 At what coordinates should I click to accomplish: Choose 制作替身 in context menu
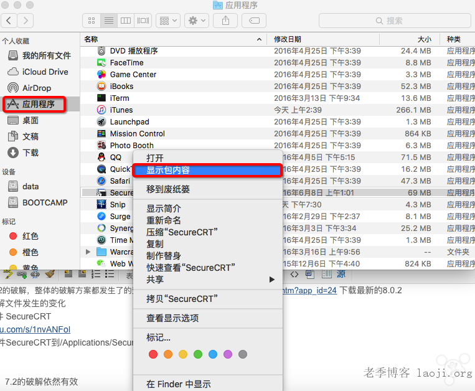208,256
